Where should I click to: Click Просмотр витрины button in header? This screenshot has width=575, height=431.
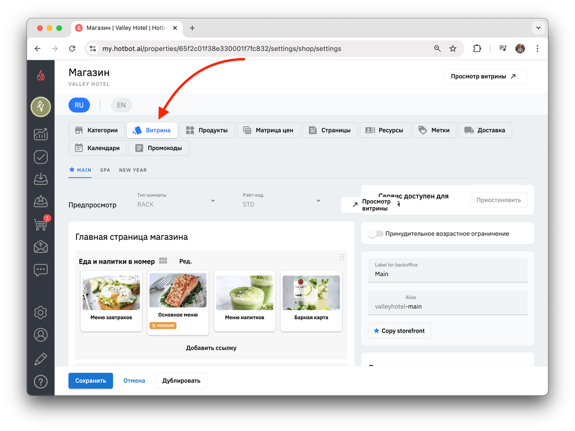click(x=485, y=76)
